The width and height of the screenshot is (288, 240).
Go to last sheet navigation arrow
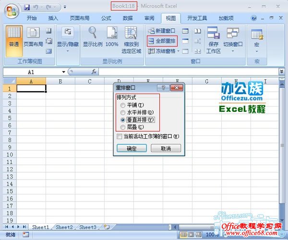click(24, 227)
